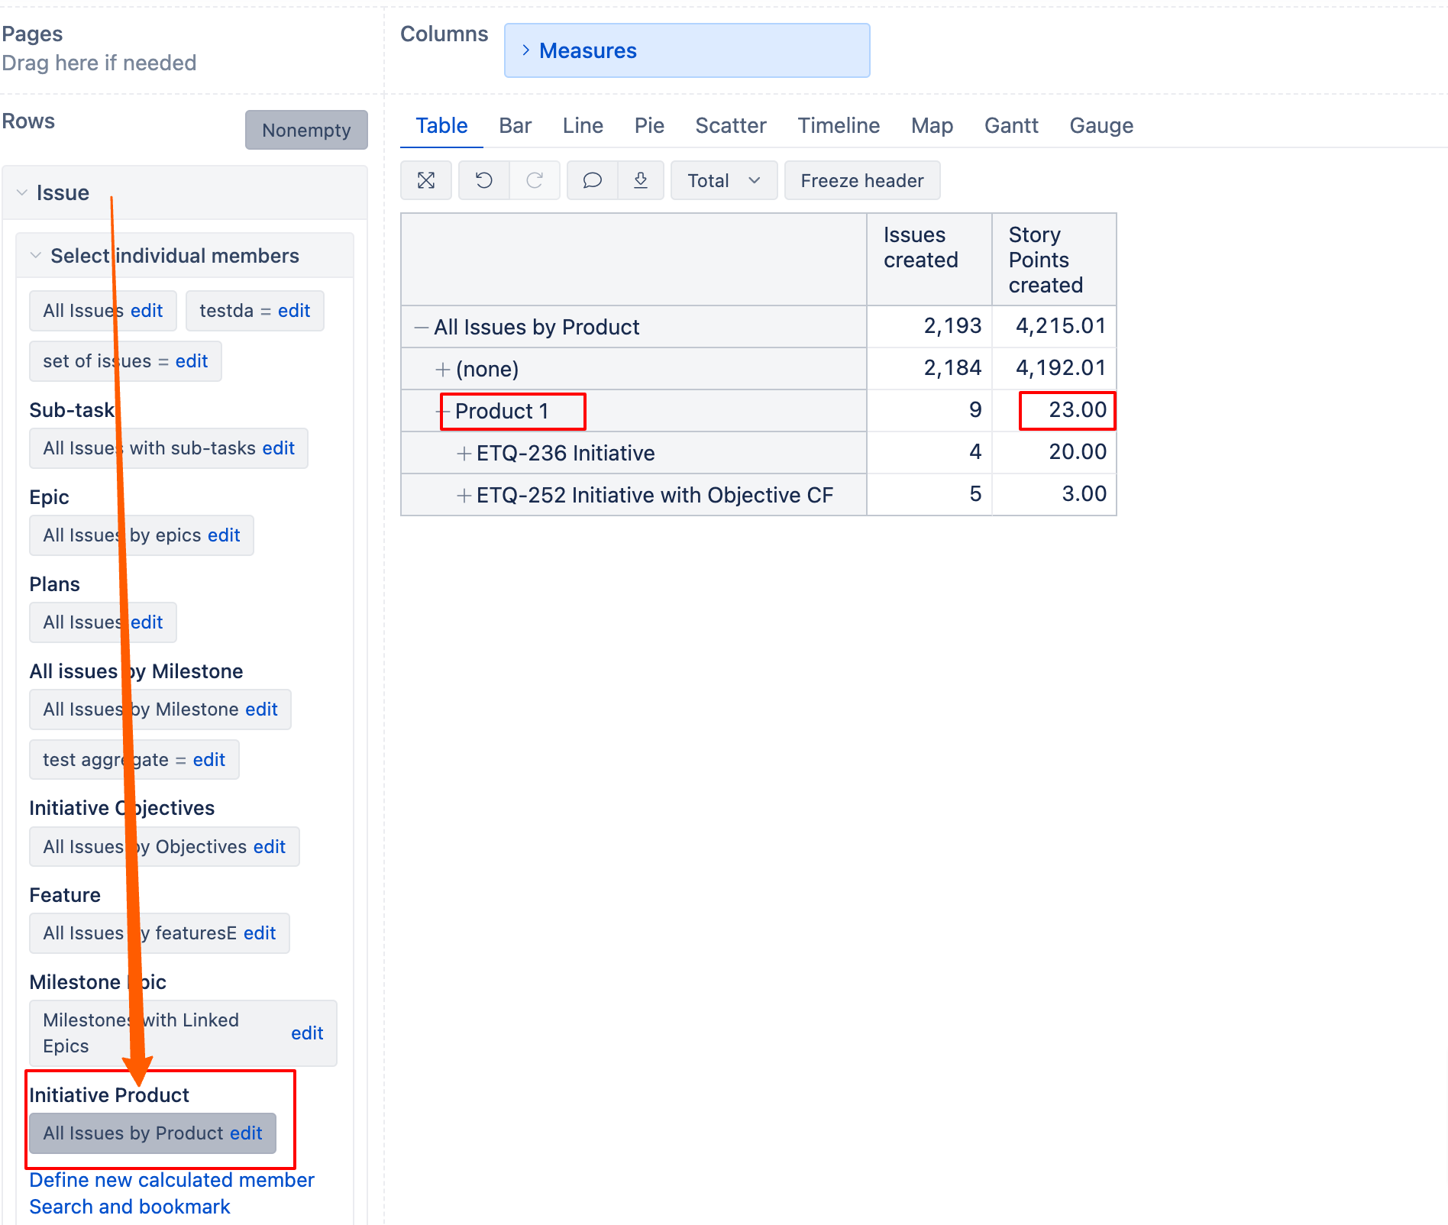
Task: Collapse the Issue dimension panel
Action: [x=22, y=192]
